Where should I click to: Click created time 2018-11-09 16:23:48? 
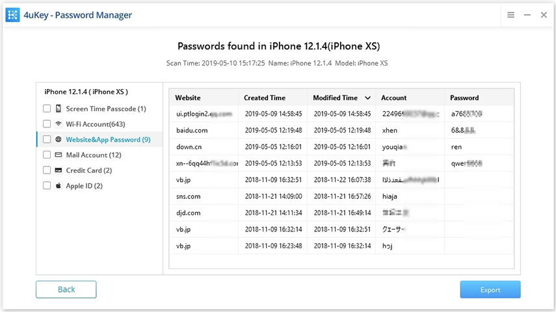pos(273,246)
